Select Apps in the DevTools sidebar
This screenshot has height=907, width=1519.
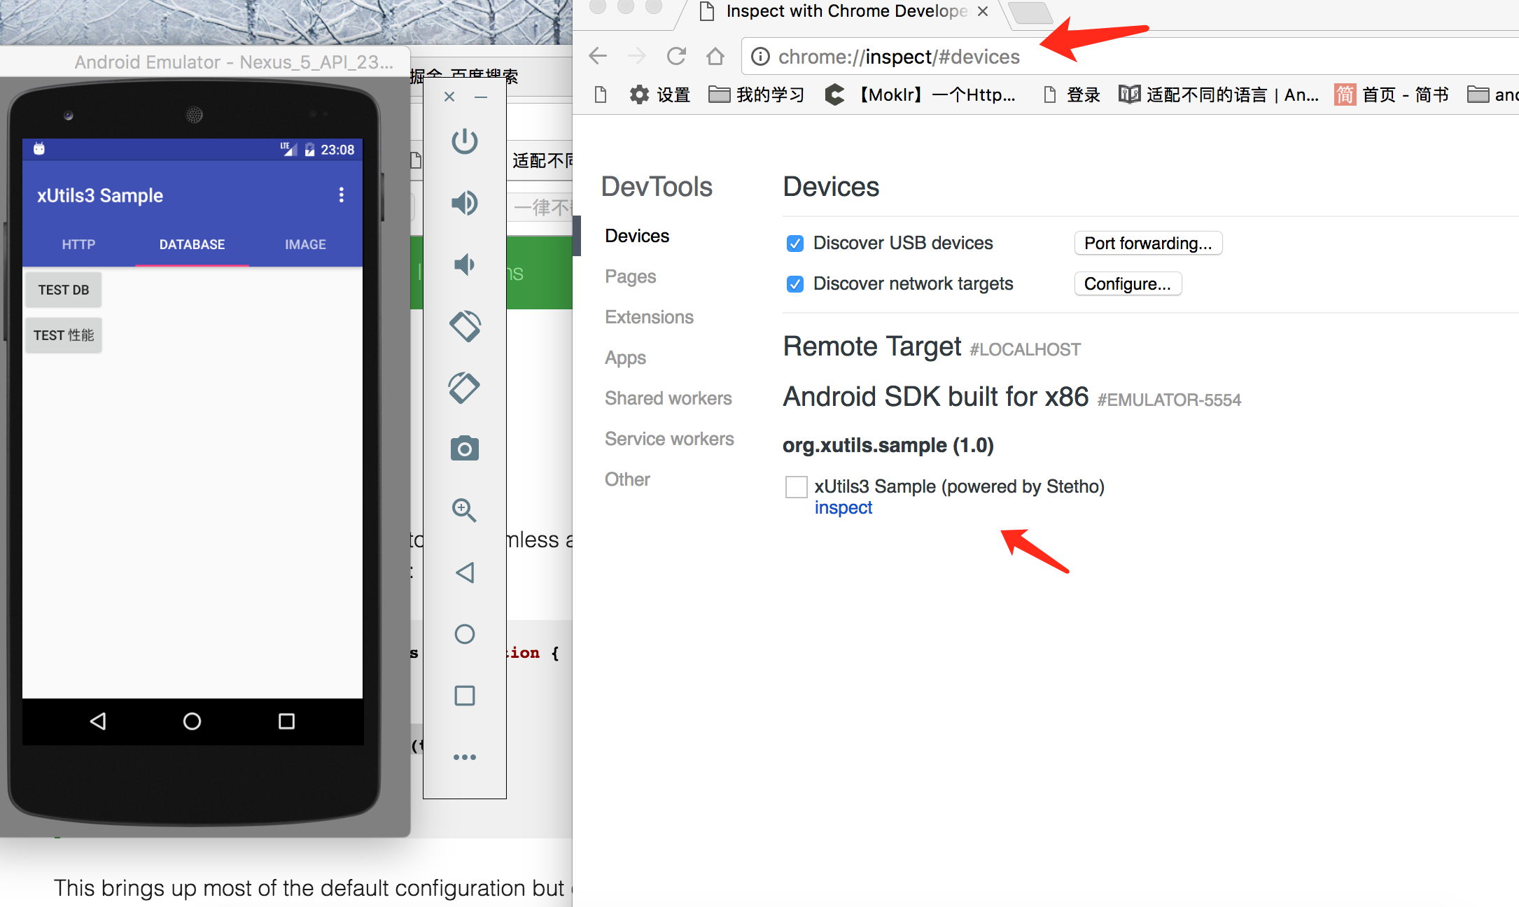click(x=625, y=358)
